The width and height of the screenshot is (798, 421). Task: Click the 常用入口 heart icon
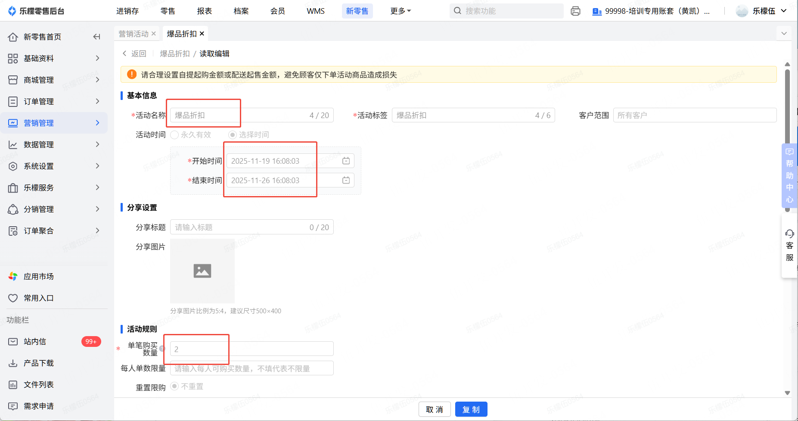pos(13,298)
